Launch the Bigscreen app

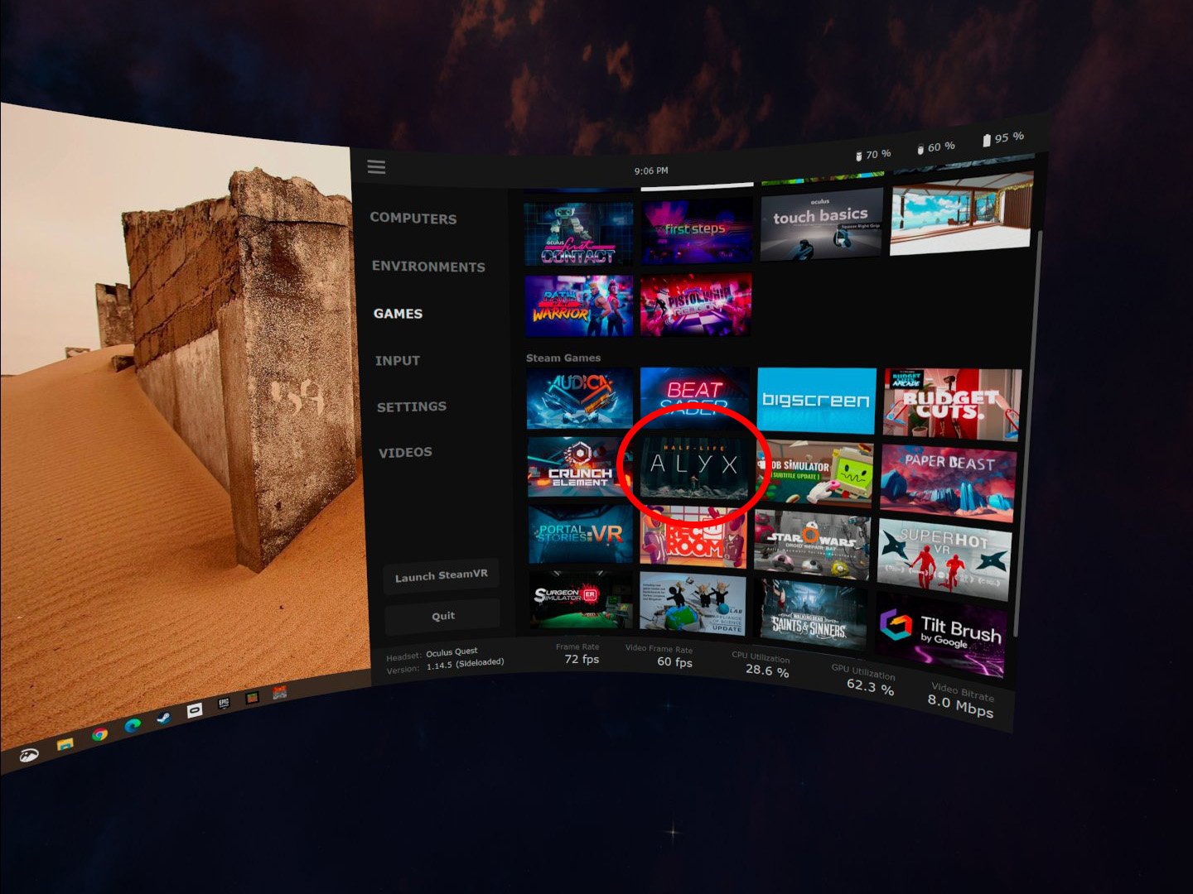click(816, 401)
